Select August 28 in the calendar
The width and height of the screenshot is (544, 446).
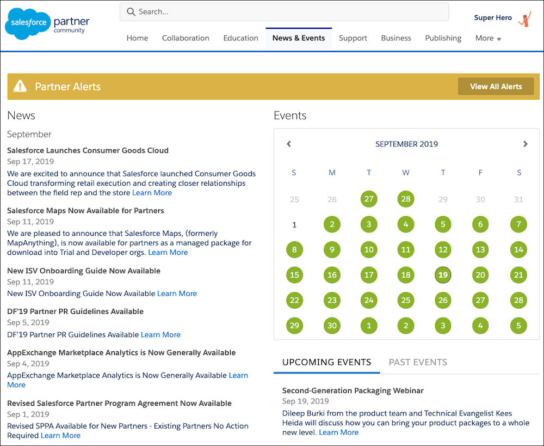point(406,199)
